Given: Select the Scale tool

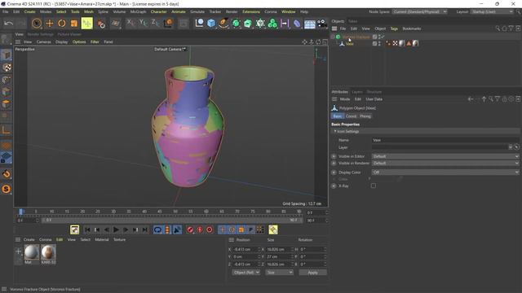Looking at the screenshot, I should click(x=74, y=24).
